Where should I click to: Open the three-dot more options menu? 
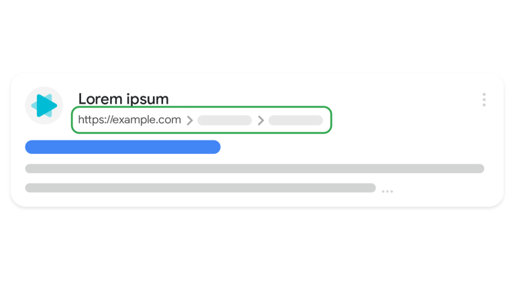click(x=483, y=100)
